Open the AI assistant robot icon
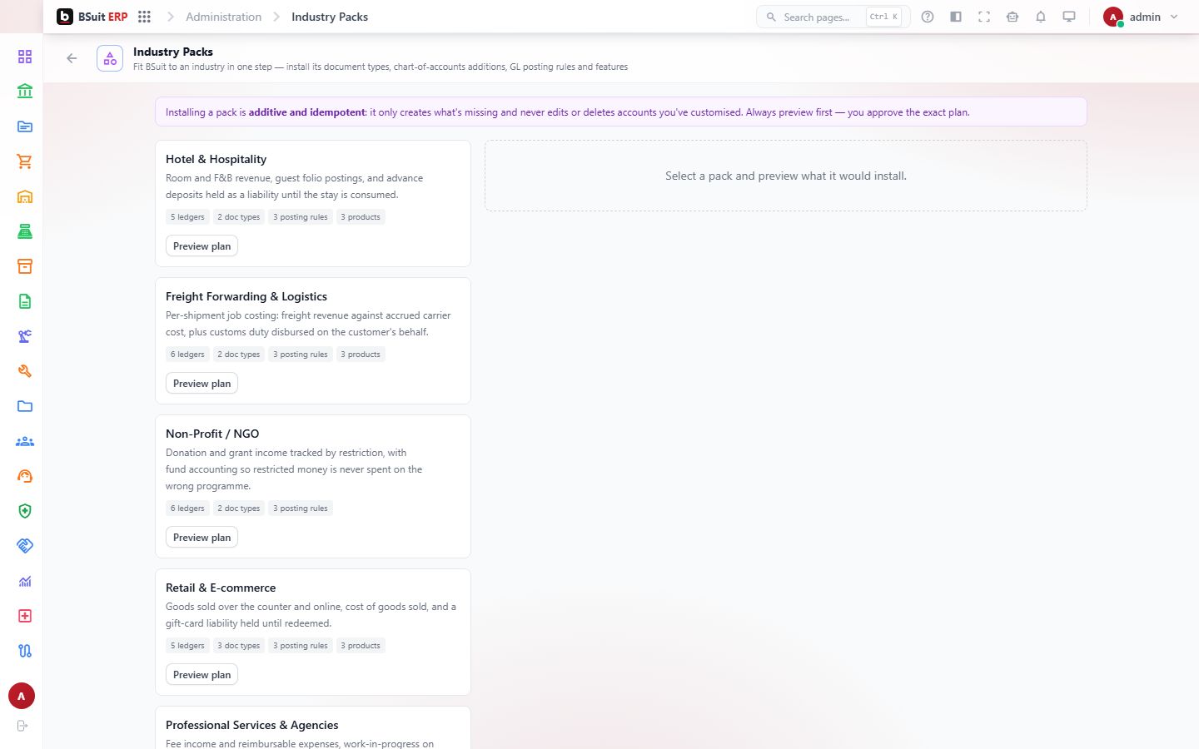Screen dimensions: 1199x749 coord(1012,17)
